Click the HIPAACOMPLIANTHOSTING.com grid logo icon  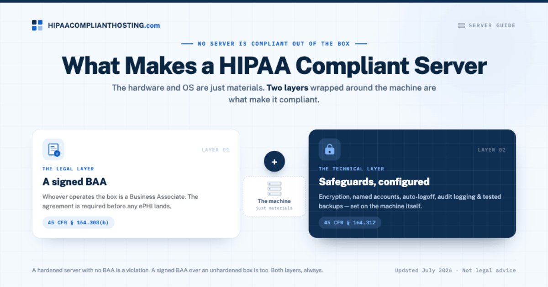[37, 26]
